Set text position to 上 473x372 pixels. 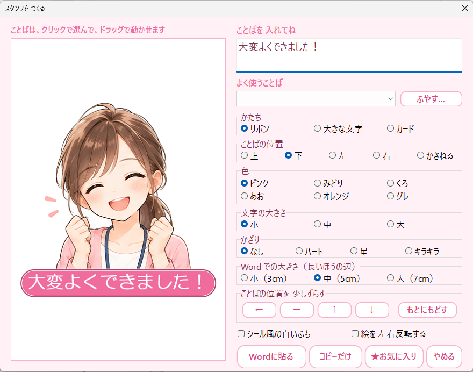pyautogui.click(x=249, y=156)
